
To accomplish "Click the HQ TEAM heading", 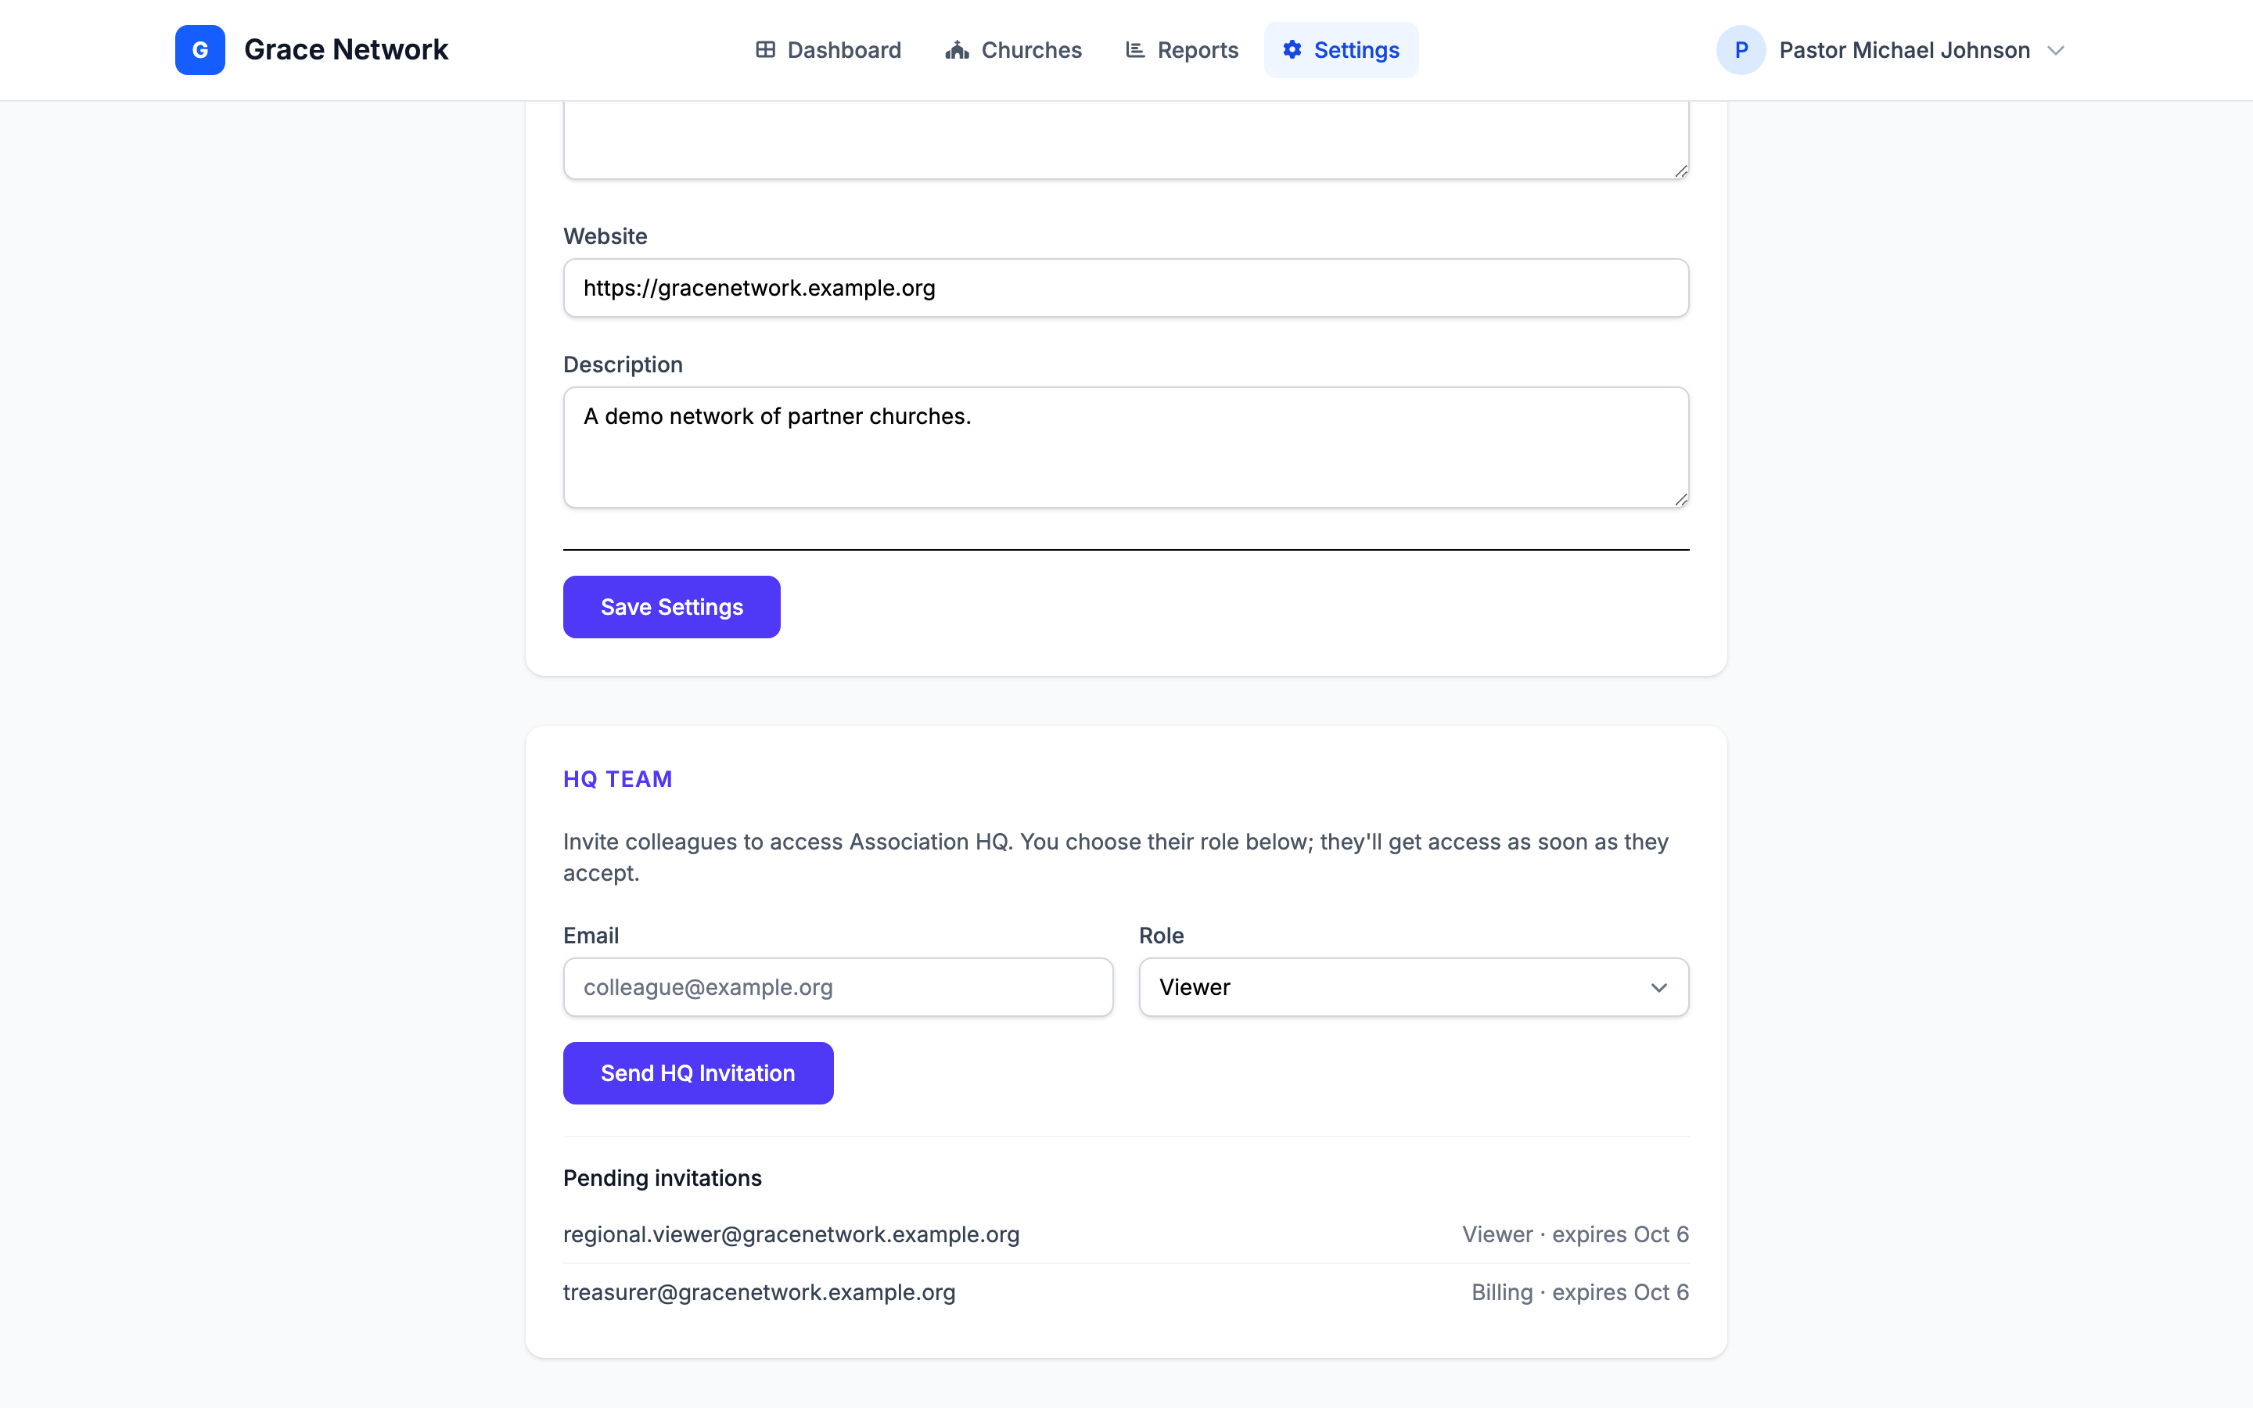I will coord(617,779).
